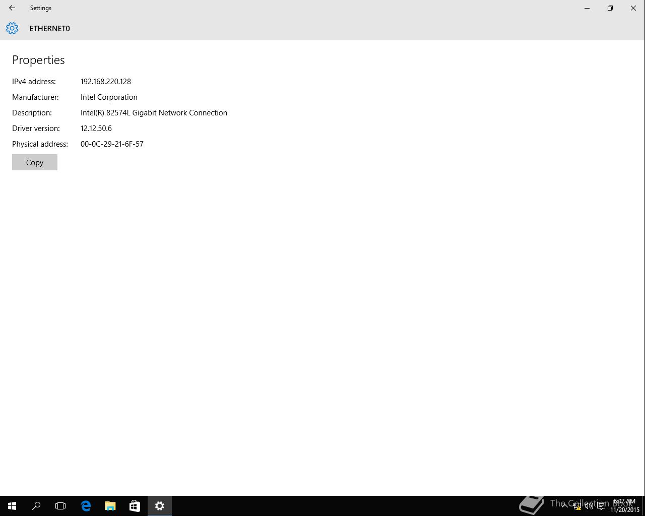Open Task View from the taskbar
Screen dimensions: 645x516
(60, 506)
